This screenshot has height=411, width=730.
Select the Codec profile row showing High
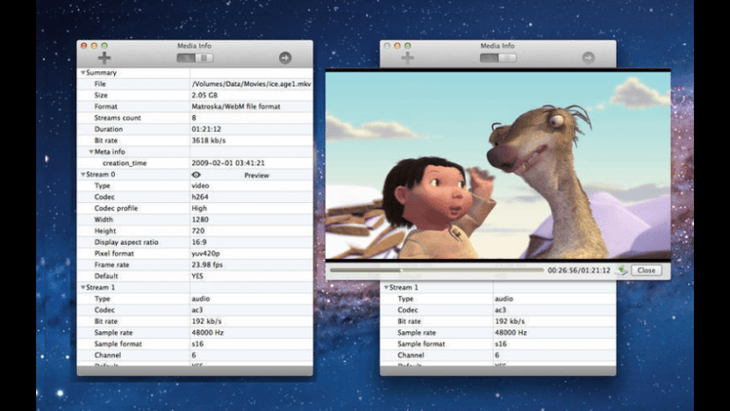point(194,209)
